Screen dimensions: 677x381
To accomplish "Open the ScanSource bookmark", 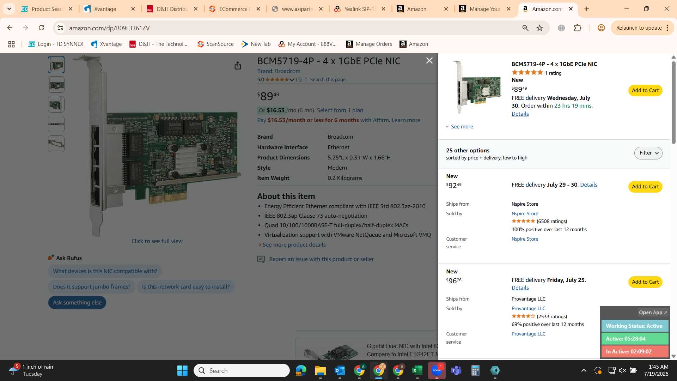I will point(215,44).
